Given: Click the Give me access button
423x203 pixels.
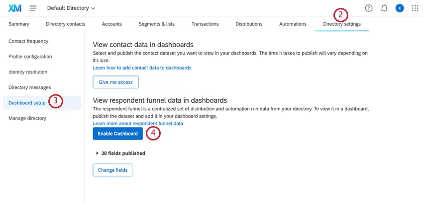Looking at the screenshot, I should [115, 82].
